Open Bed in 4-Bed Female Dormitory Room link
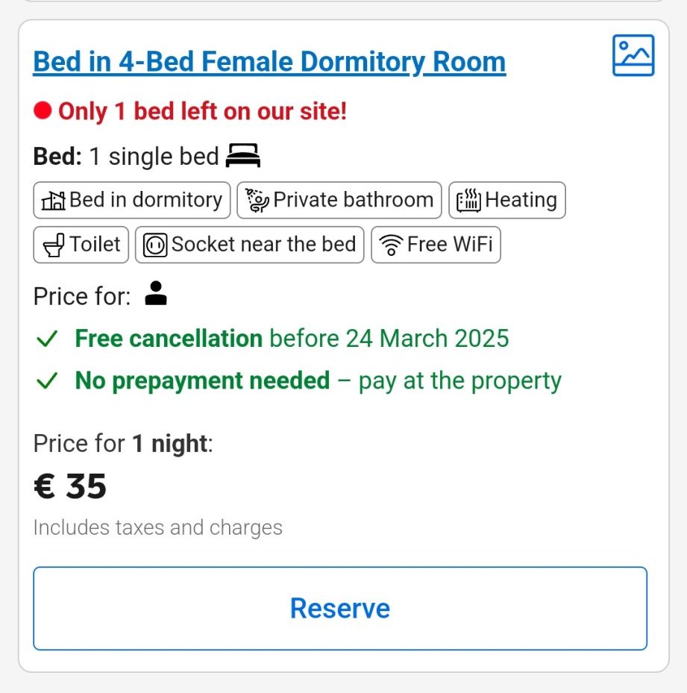The image size is (687, 693). click(x=269, y=61)
